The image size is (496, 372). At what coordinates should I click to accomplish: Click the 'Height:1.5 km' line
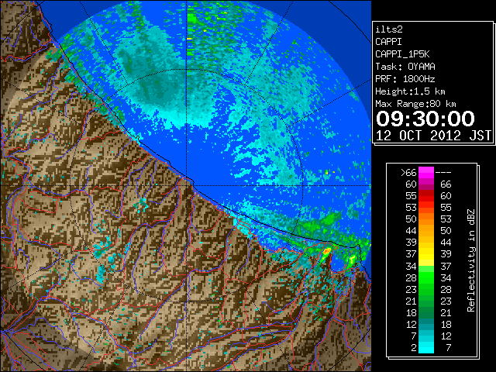pos(410,91)
